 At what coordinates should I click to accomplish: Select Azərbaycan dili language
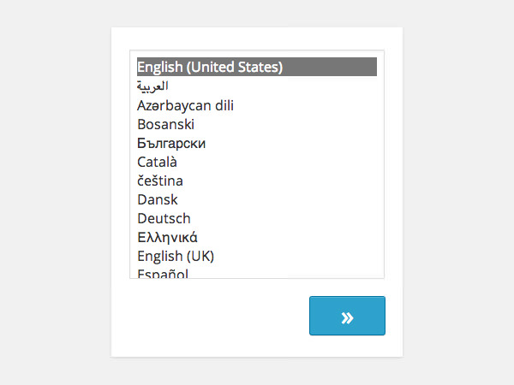click(x=185, y=105)
